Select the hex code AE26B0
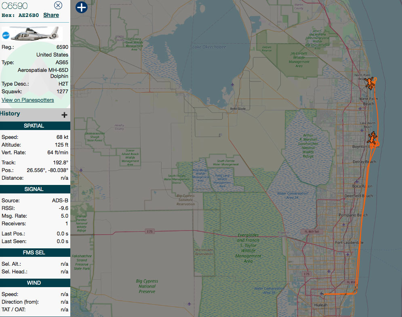The width and height of the screenshot is (402, 317). tap(28, 15)
